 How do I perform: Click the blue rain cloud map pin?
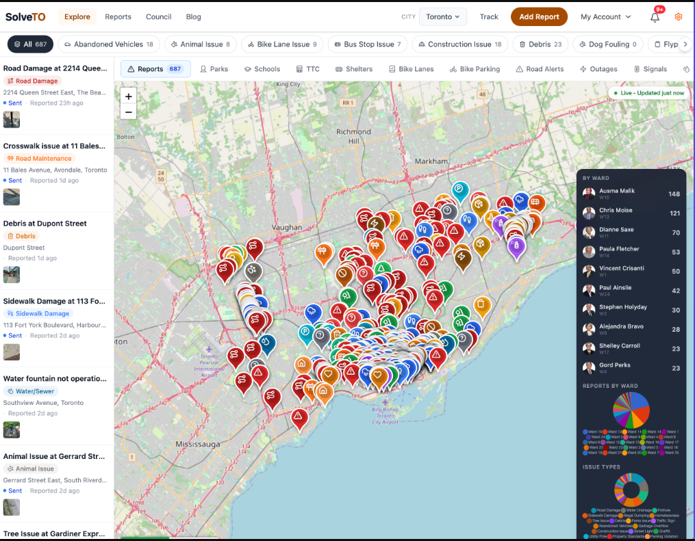pyautogui.click(x=313, y=312)
